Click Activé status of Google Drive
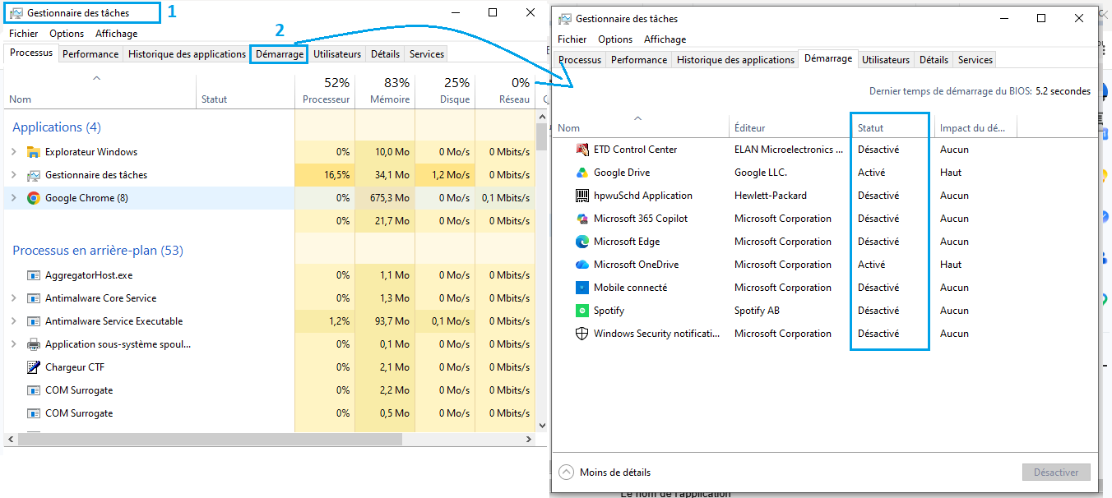The height and width of the screenshot is (498, 1112). click(871, 173)
